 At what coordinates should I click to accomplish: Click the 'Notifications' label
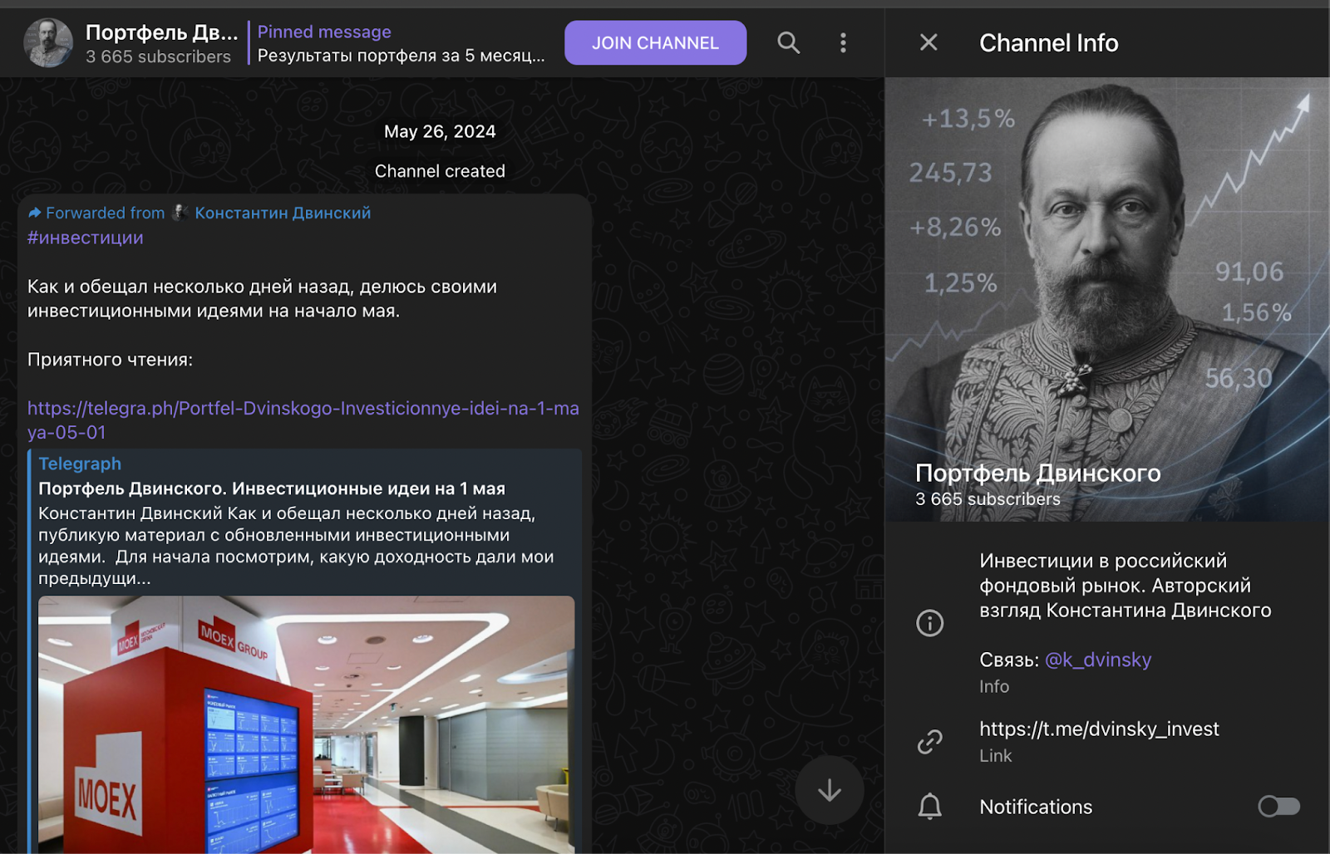point(1036,807)
